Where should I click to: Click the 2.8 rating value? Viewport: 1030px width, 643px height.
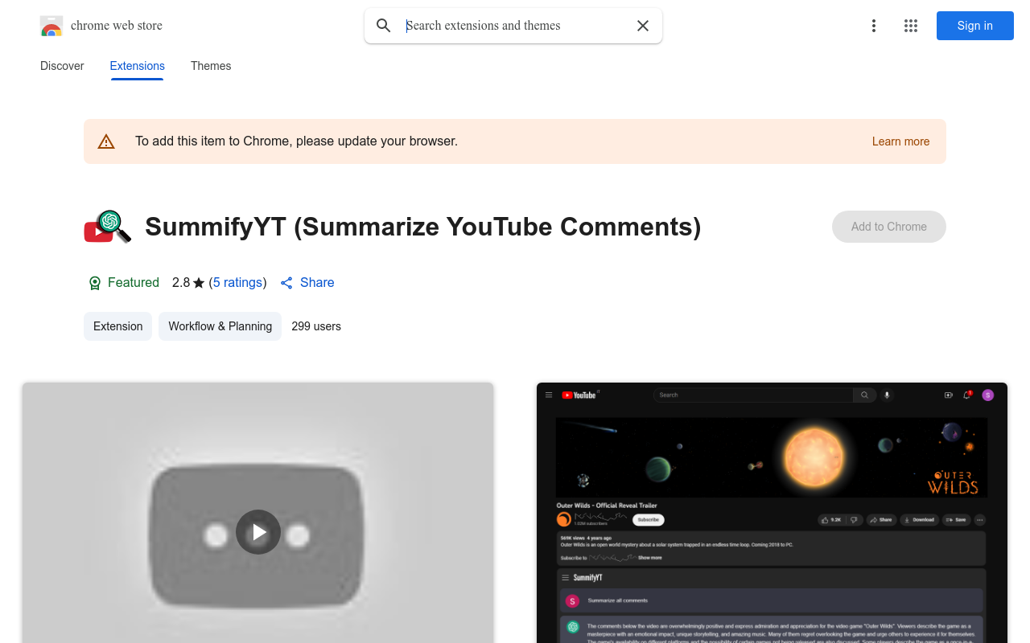pos(181,283)
